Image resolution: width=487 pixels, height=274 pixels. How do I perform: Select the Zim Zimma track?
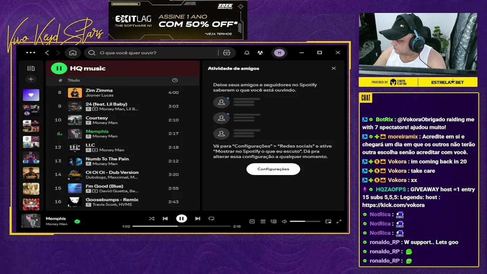[x=123, y=92]
